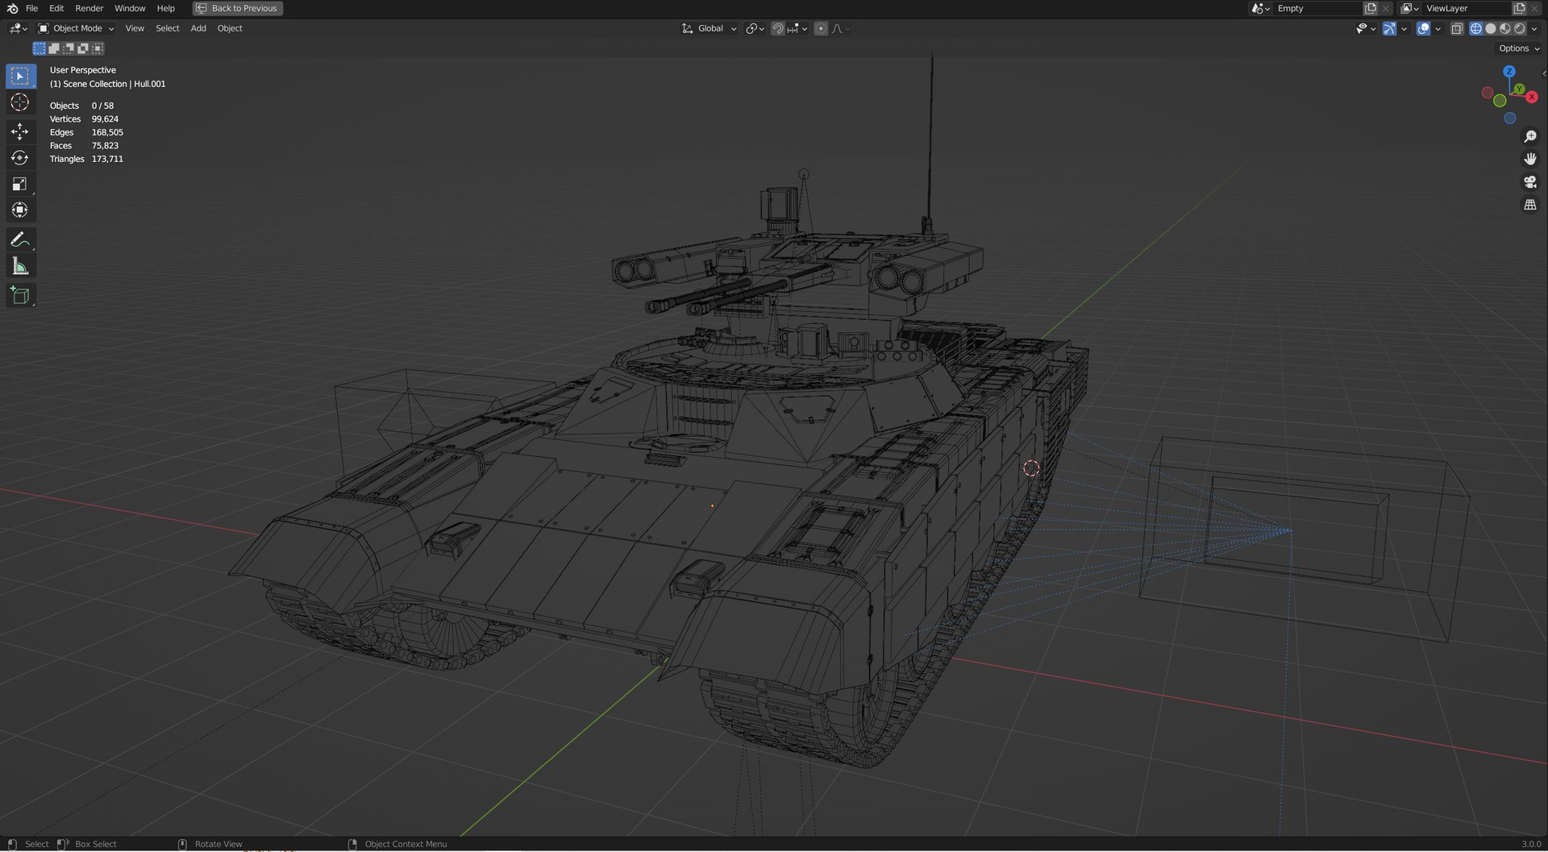Click the red X axis on navigation gizmo
1548x852 pixels.
tap(1531, 97)
